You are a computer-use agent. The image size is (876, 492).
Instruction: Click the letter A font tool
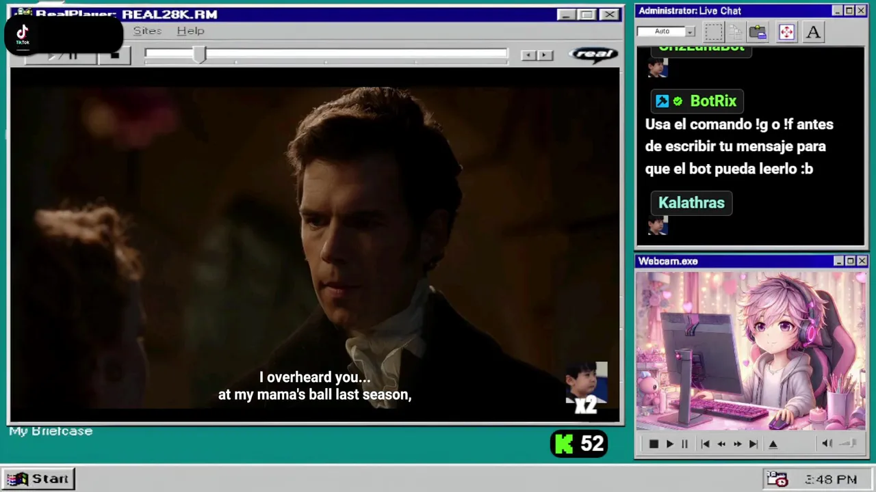tap(813, 31)
